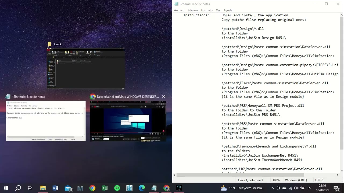
Task: Open Edición menu in Readme Notepad
Action: 193,10
